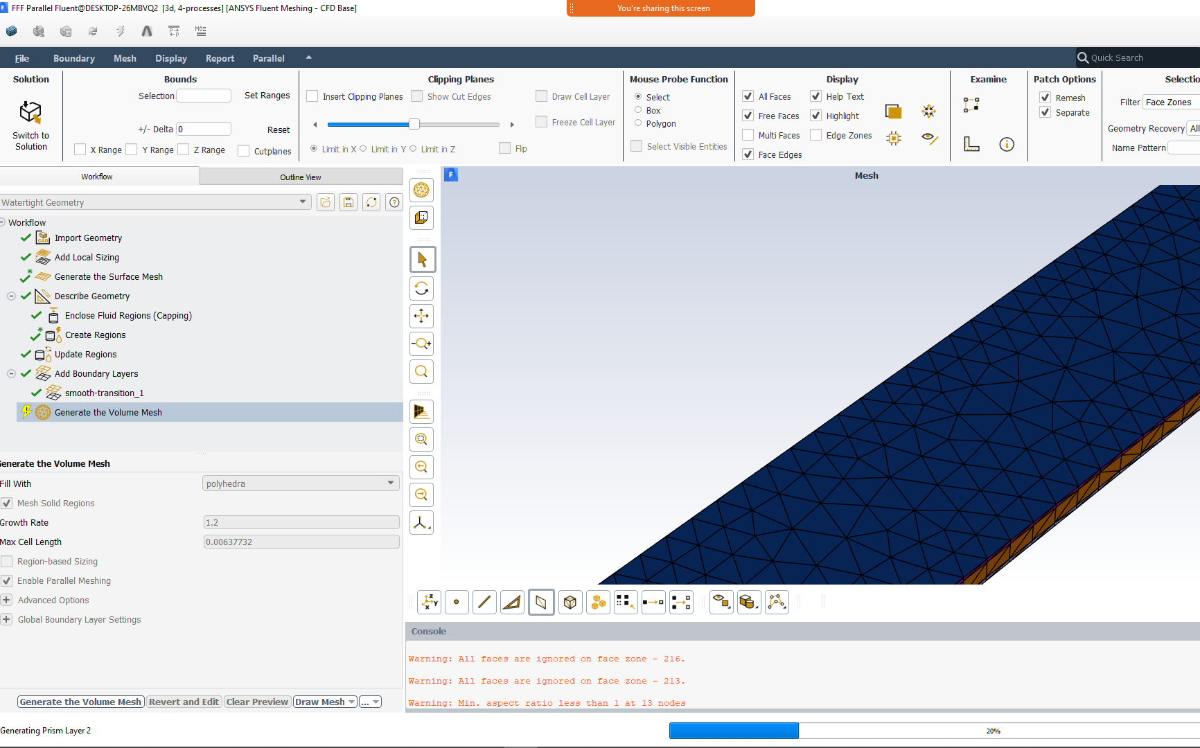Click the reset workflow icon
Viewport: 1200px width, 748px height.
[x=371, y=202]
